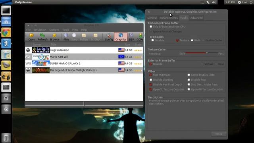Viewport: 254px width, 143px height.
Task: Switch to the General tab
Action: 152,18
